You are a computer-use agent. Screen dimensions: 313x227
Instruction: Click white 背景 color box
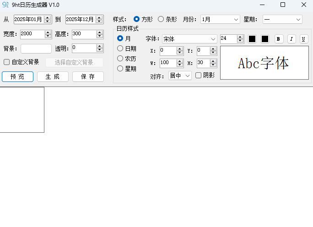point(36,49)
